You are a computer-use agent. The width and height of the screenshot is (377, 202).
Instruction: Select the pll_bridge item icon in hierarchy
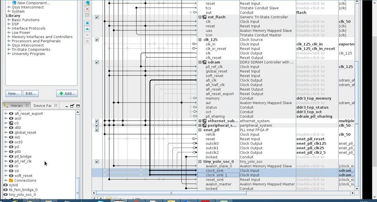tap(11, 156)
